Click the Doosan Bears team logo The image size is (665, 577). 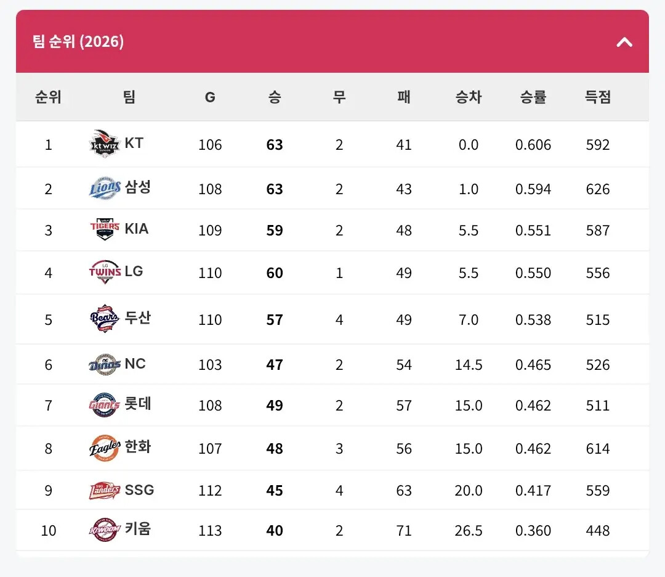click(105, 319)
